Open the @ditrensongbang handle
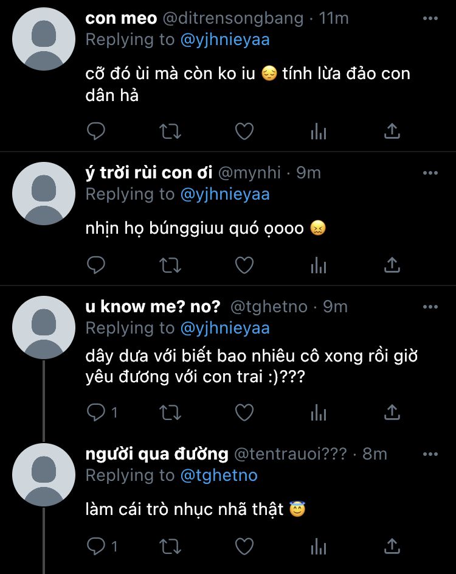The width and height of the screenshot is (456, 574). pos(233,18)
